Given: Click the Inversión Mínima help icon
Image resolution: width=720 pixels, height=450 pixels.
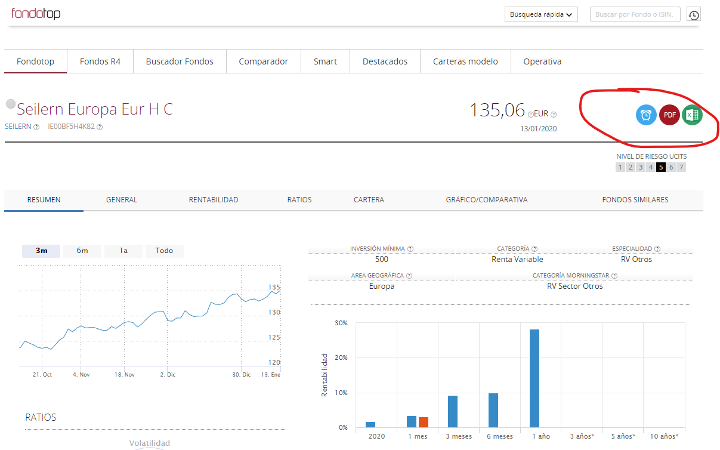Looking at the screenshot, I should tap(410, 249).
